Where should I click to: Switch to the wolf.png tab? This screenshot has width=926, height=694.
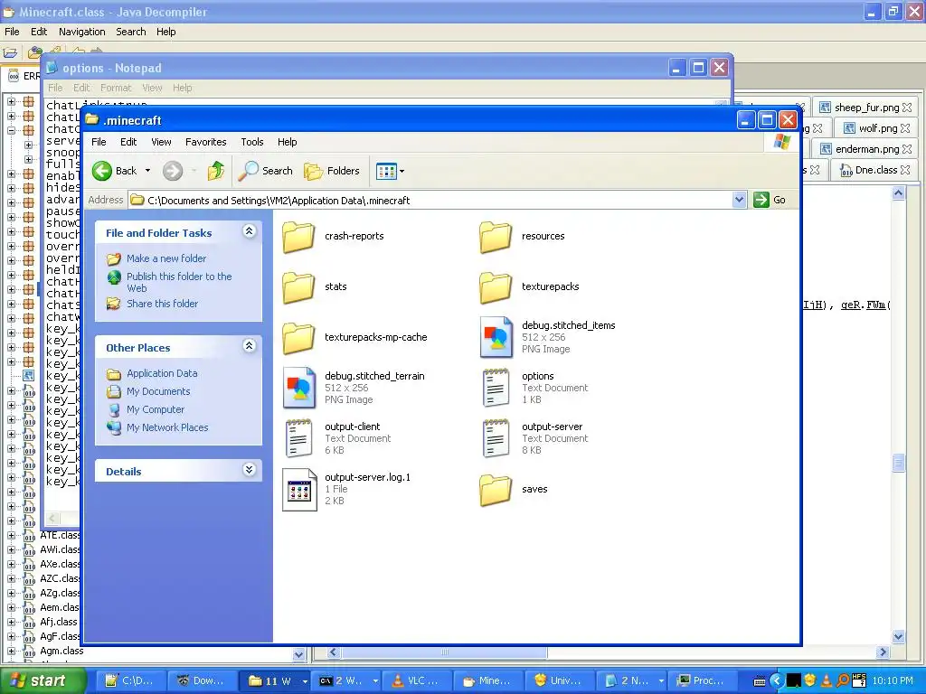pos(877,128)
